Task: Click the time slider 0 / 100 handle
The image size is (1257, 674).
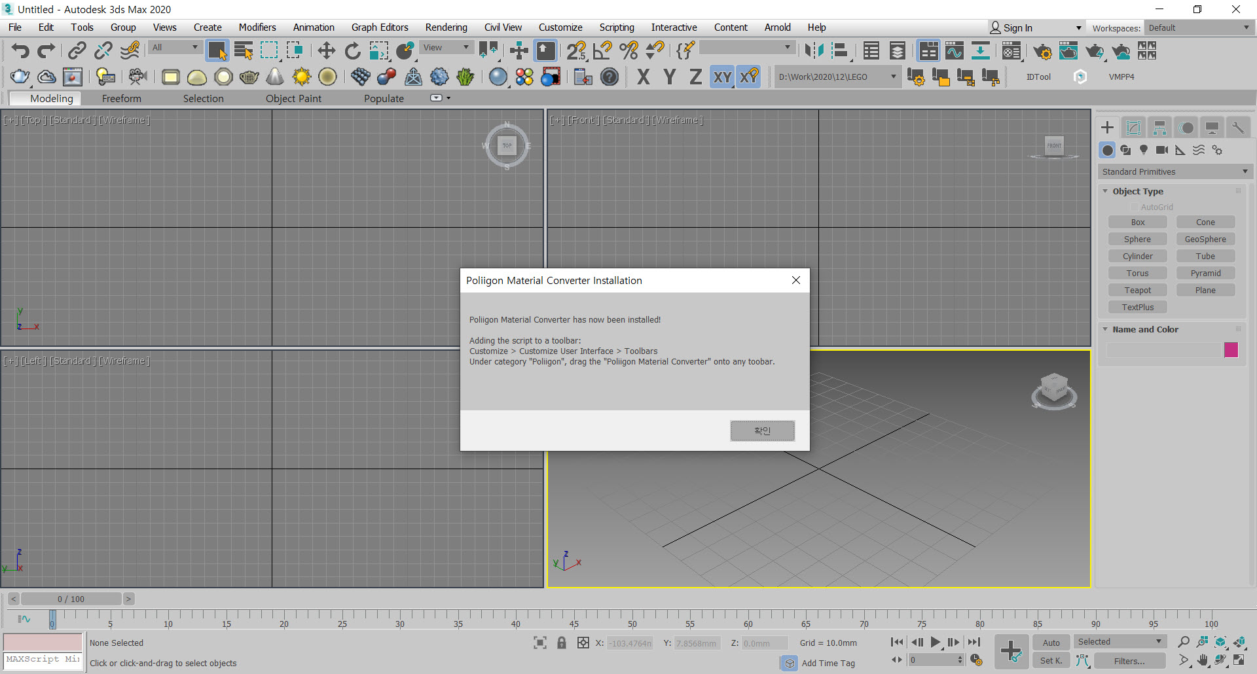Action: 71,599
